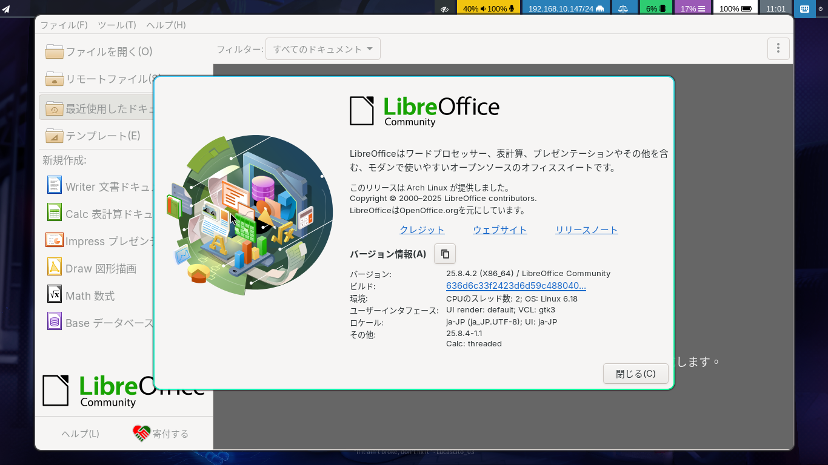Expand the すべてのドキュメント filter dropdown
Viewport: 828px width, 465px height.
(323, 49)
